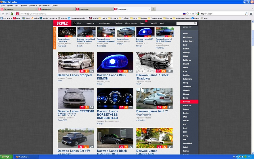
Task: Open the Файл menu
Action: click(x=3, y=5)
